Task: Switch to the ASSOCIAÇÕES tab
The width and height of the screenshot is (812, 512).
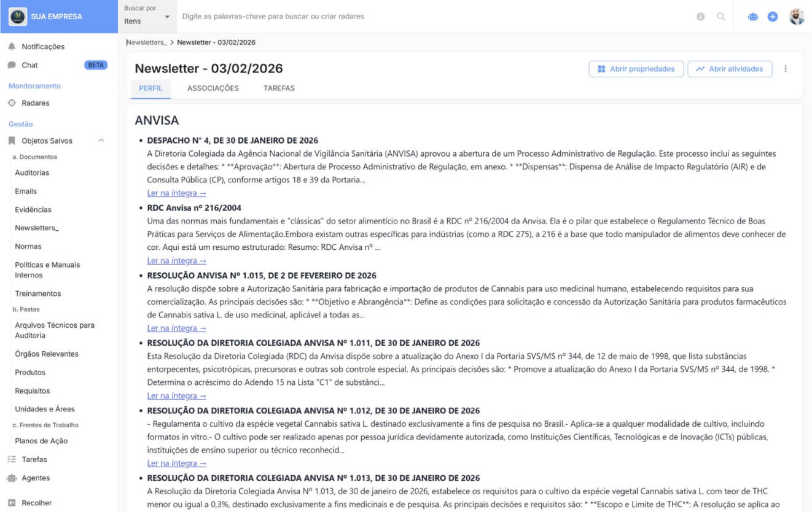Action: tap(213, 88)
